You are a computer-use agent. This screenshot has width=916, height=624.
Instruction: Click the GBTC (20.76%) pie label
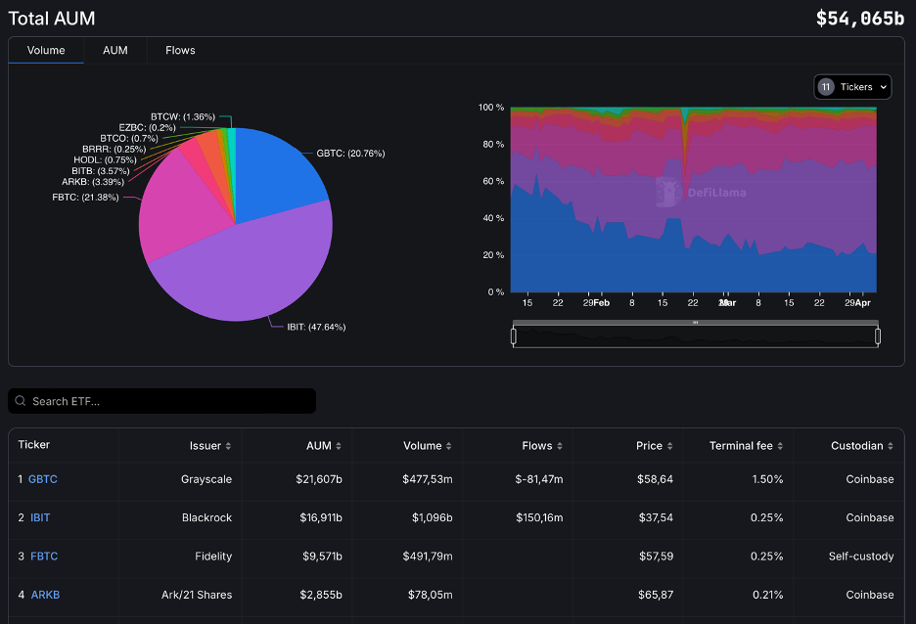pyautogui.click(x=350, y=154)
